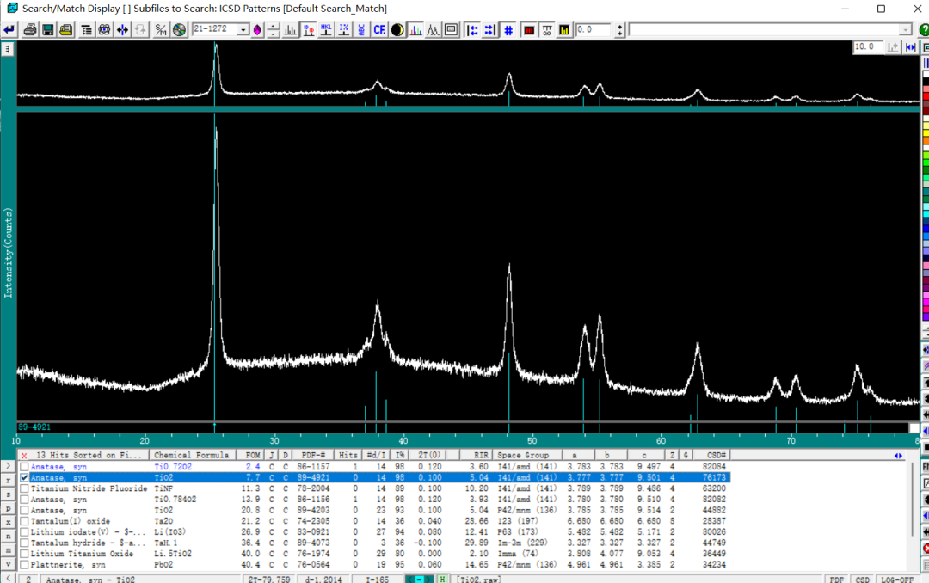929x583 pixels.
Task: Click the print icon in toolbar
Action: click(30, 30)
